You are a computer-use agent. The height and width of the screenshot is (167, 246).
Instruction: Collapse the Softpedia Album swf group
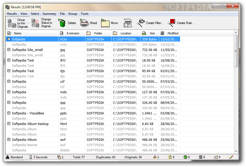coord(9,139)
